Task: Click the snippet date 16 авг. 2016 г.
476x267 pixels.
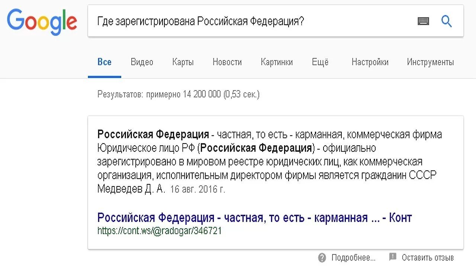Action: click(197, 189)
